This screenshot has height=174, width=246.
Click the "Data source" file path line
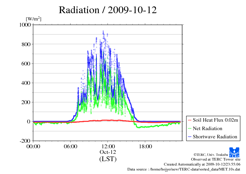click(x=184, y=169)
